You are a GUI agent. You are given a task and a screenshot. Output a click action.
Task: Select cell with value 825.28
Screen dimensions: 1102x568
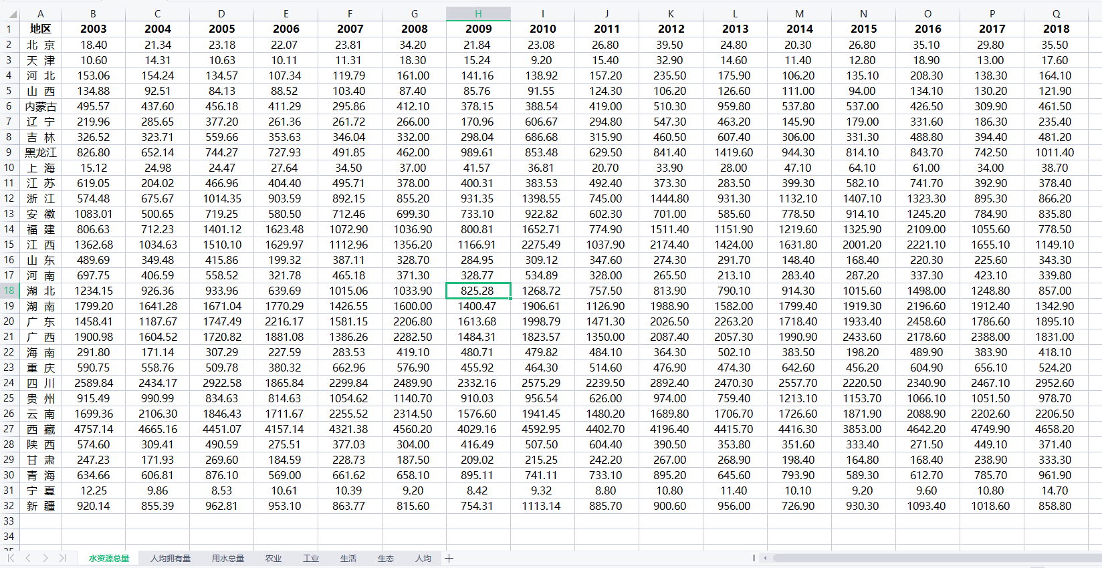tap(479, 291)
